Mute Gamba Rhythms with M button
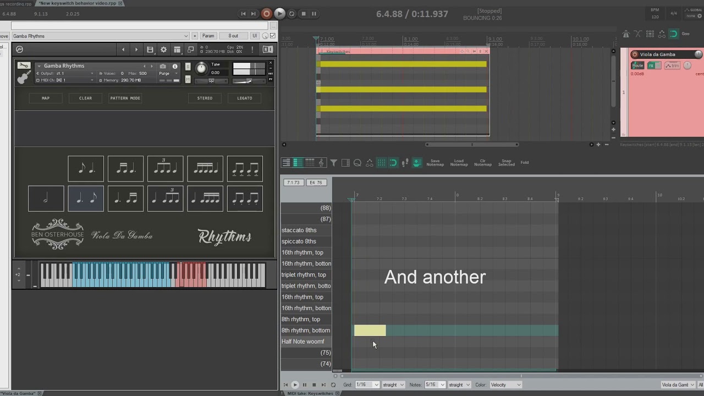The image size is (704, 396). click(188, 79)
